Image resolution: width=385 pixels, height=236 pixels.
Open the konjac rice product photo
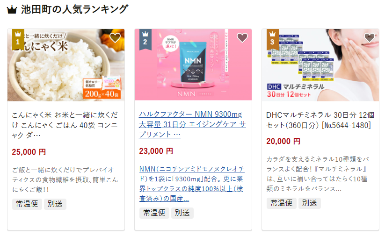point(66,65)
